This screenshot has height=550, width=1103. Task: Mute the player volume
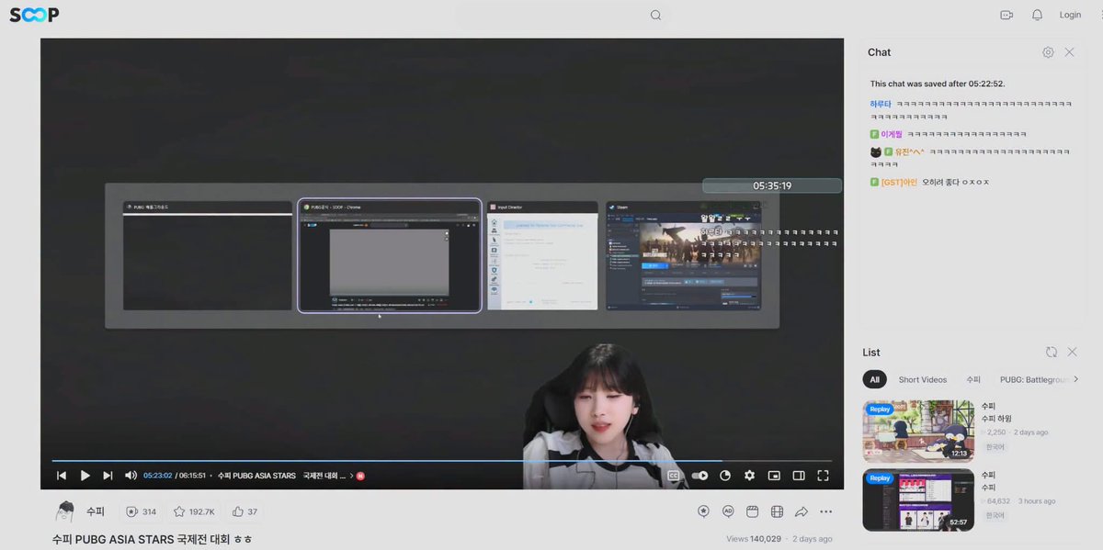coord(131,476)
